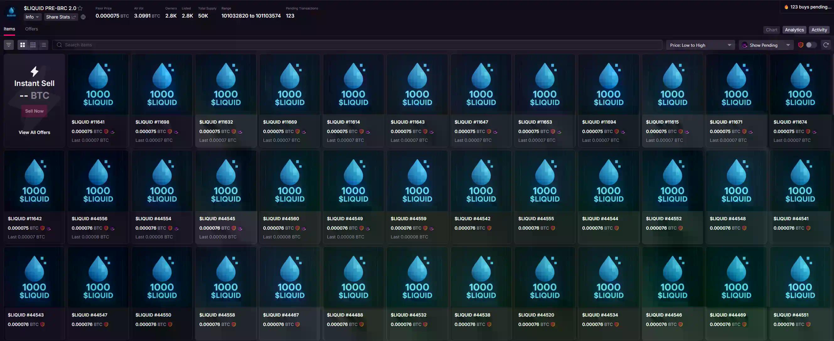
Task: Open the Show Pending dropdown
Action: tap(766, 45)
